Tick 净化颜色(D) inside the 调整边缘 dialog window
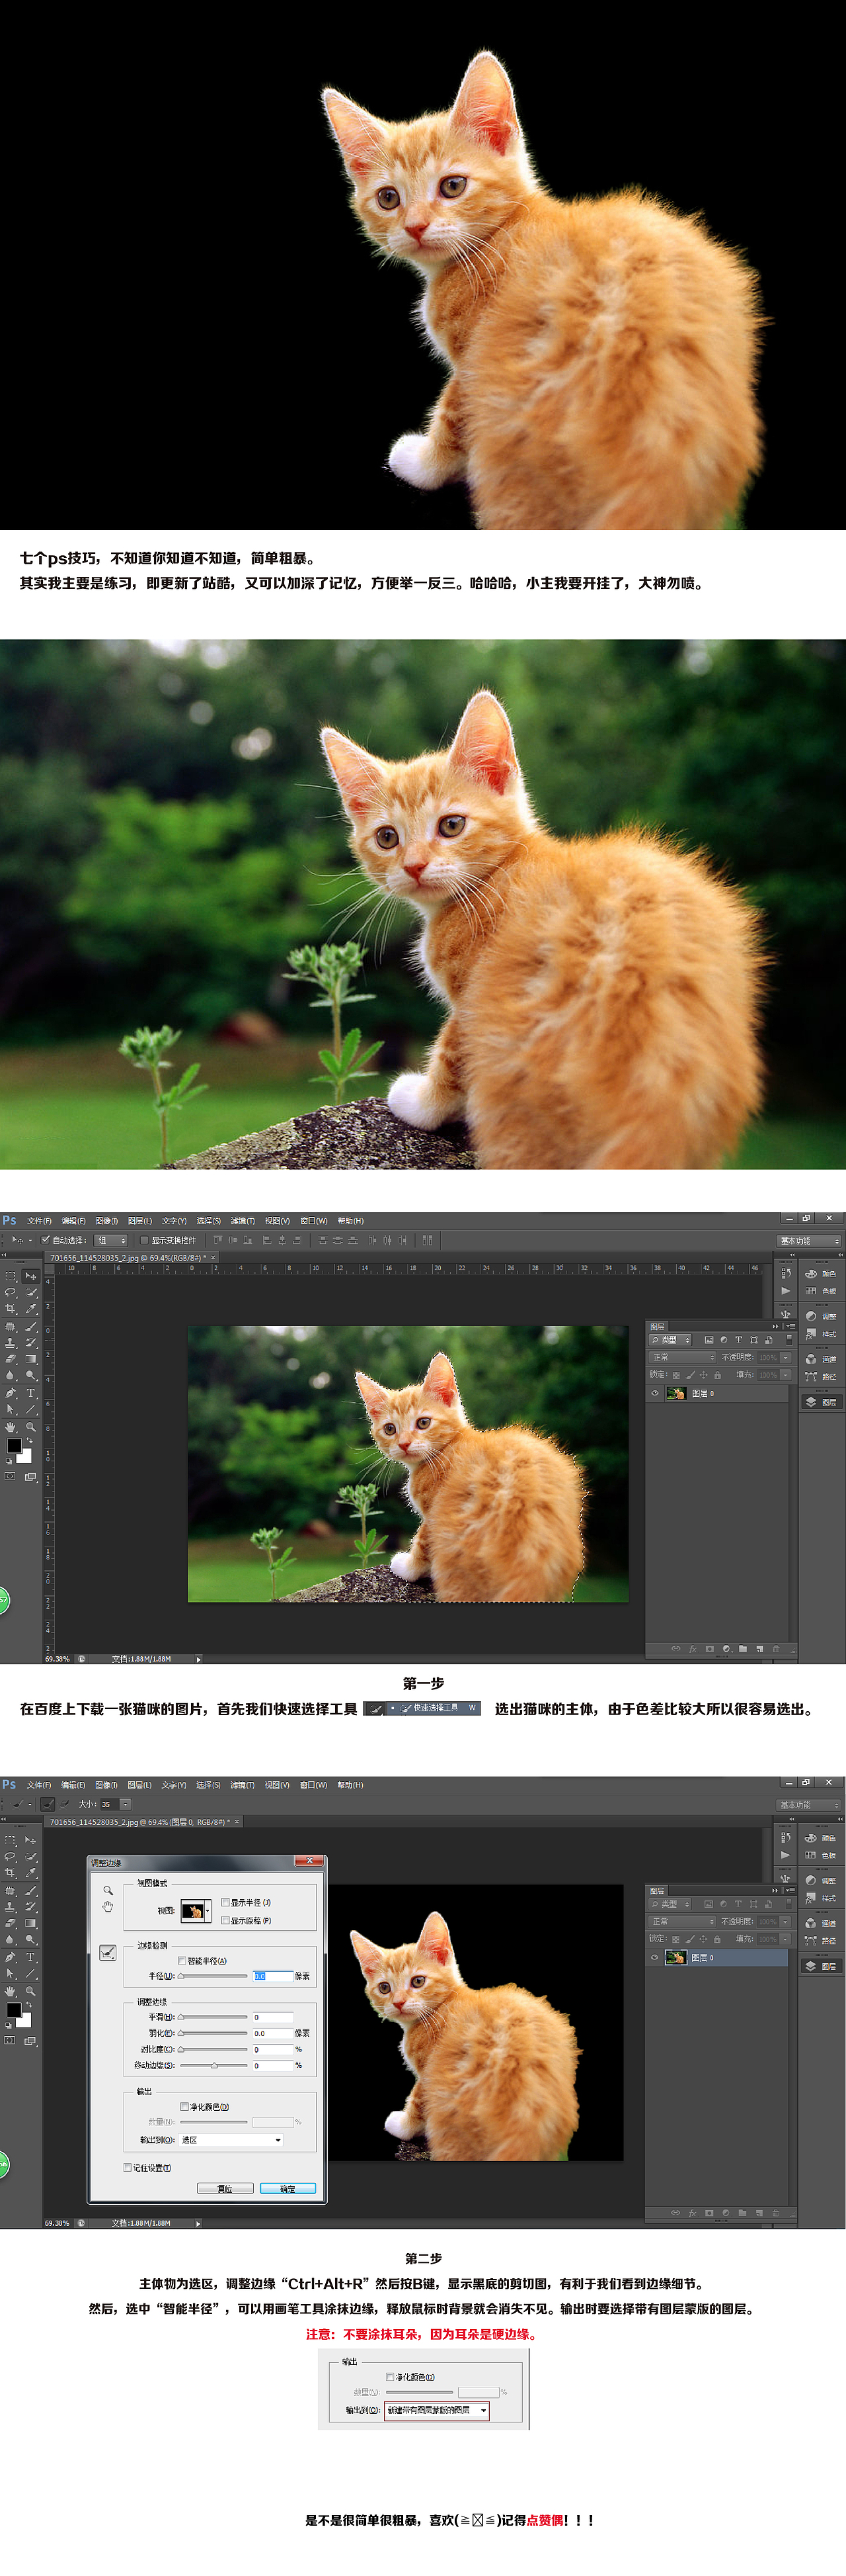This screenshot has height=2576, width=846. coord(184,2106)
